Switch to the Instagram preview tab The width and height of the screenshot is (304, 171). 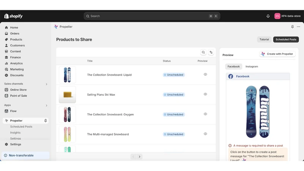click(252, 66)
